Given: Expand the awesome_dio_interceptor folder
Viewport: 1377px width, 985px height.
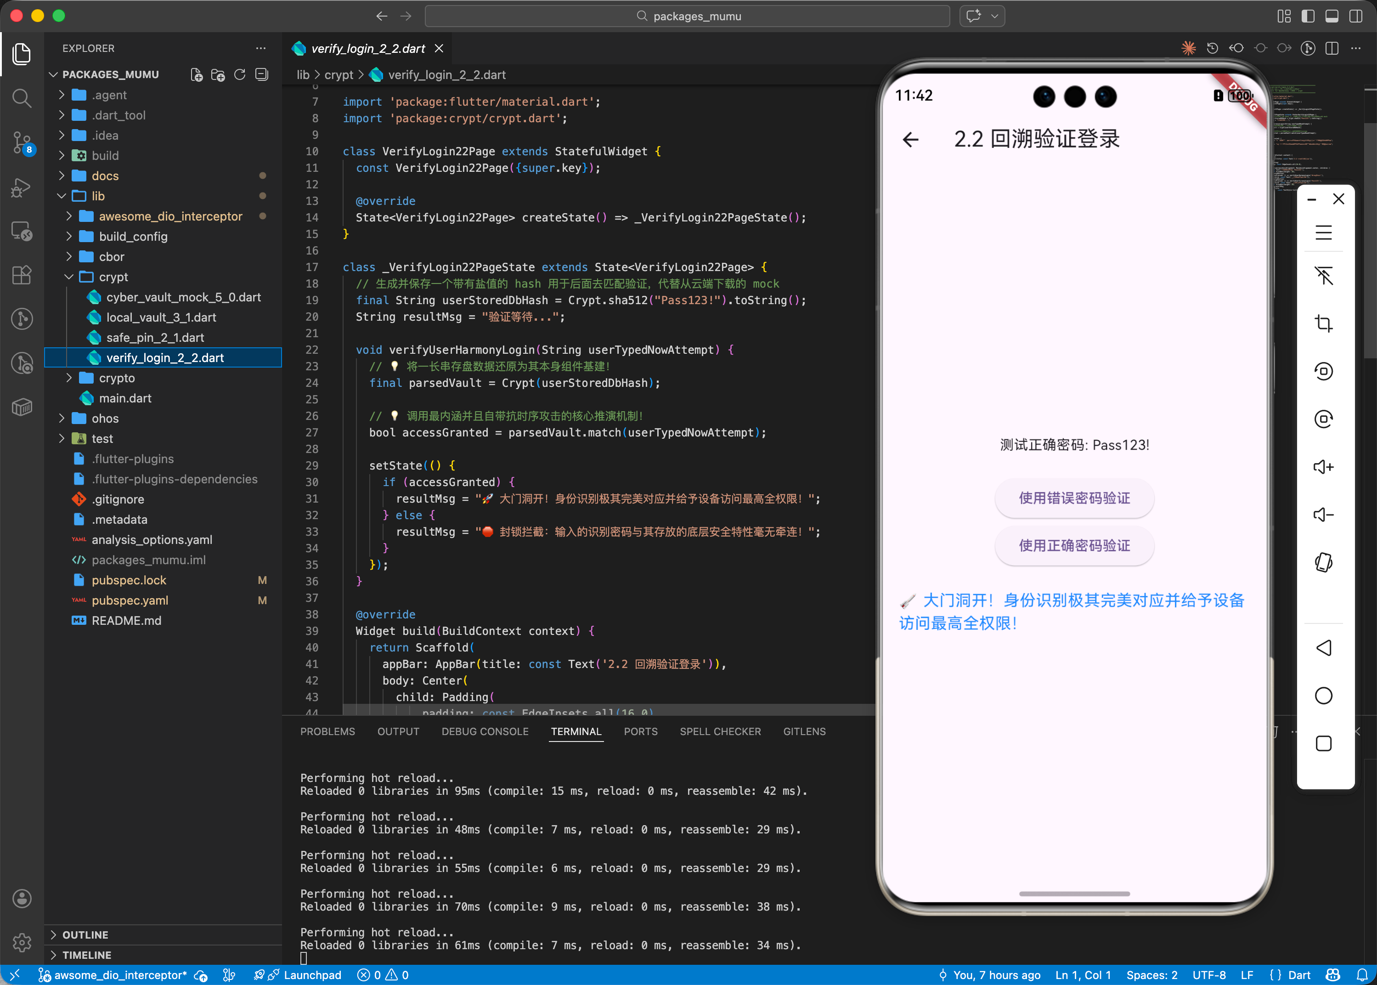Looking at the screenshot, I should (170, 216).
